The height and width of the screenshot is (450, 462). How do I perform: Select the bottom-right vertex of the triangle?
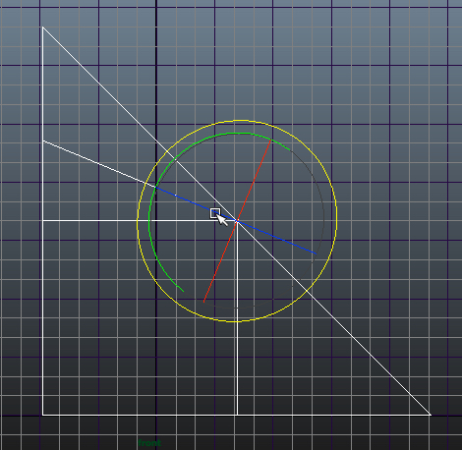pos(431,415)
